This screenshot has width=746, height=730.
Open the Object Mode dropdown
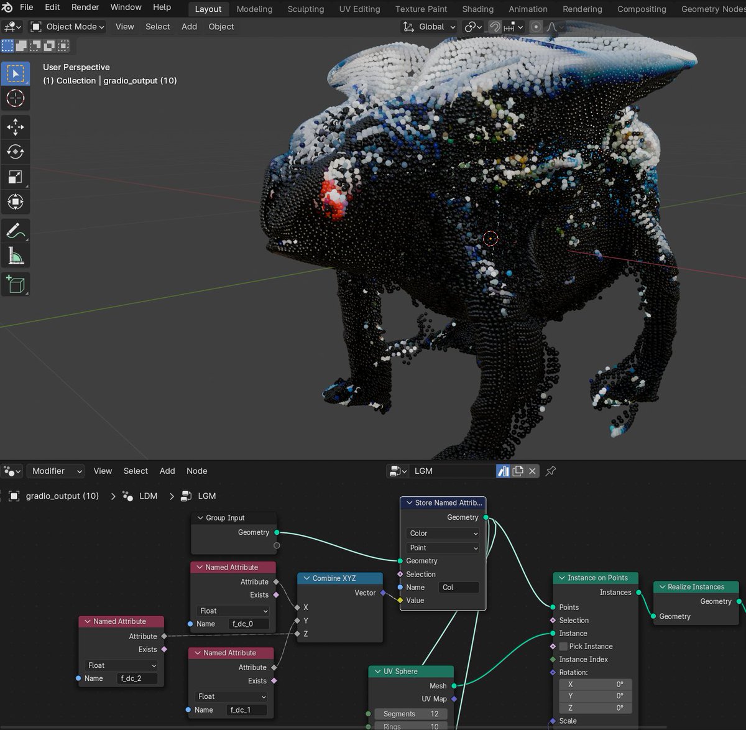[x=67, y=27]
